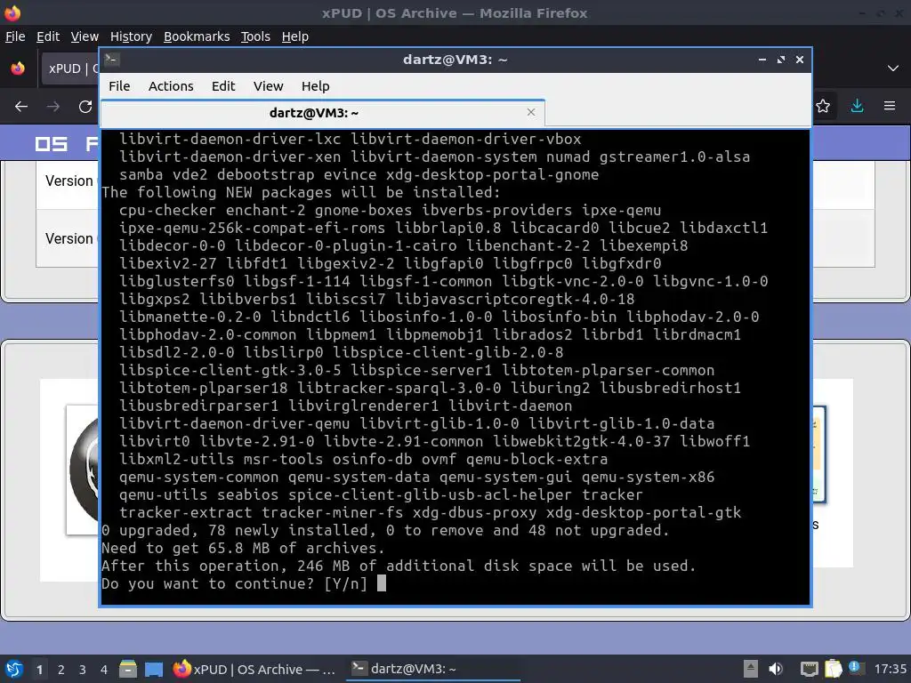Open the File menu in the terminal window
Screen dimensions: 911x683
click(119, 86)
